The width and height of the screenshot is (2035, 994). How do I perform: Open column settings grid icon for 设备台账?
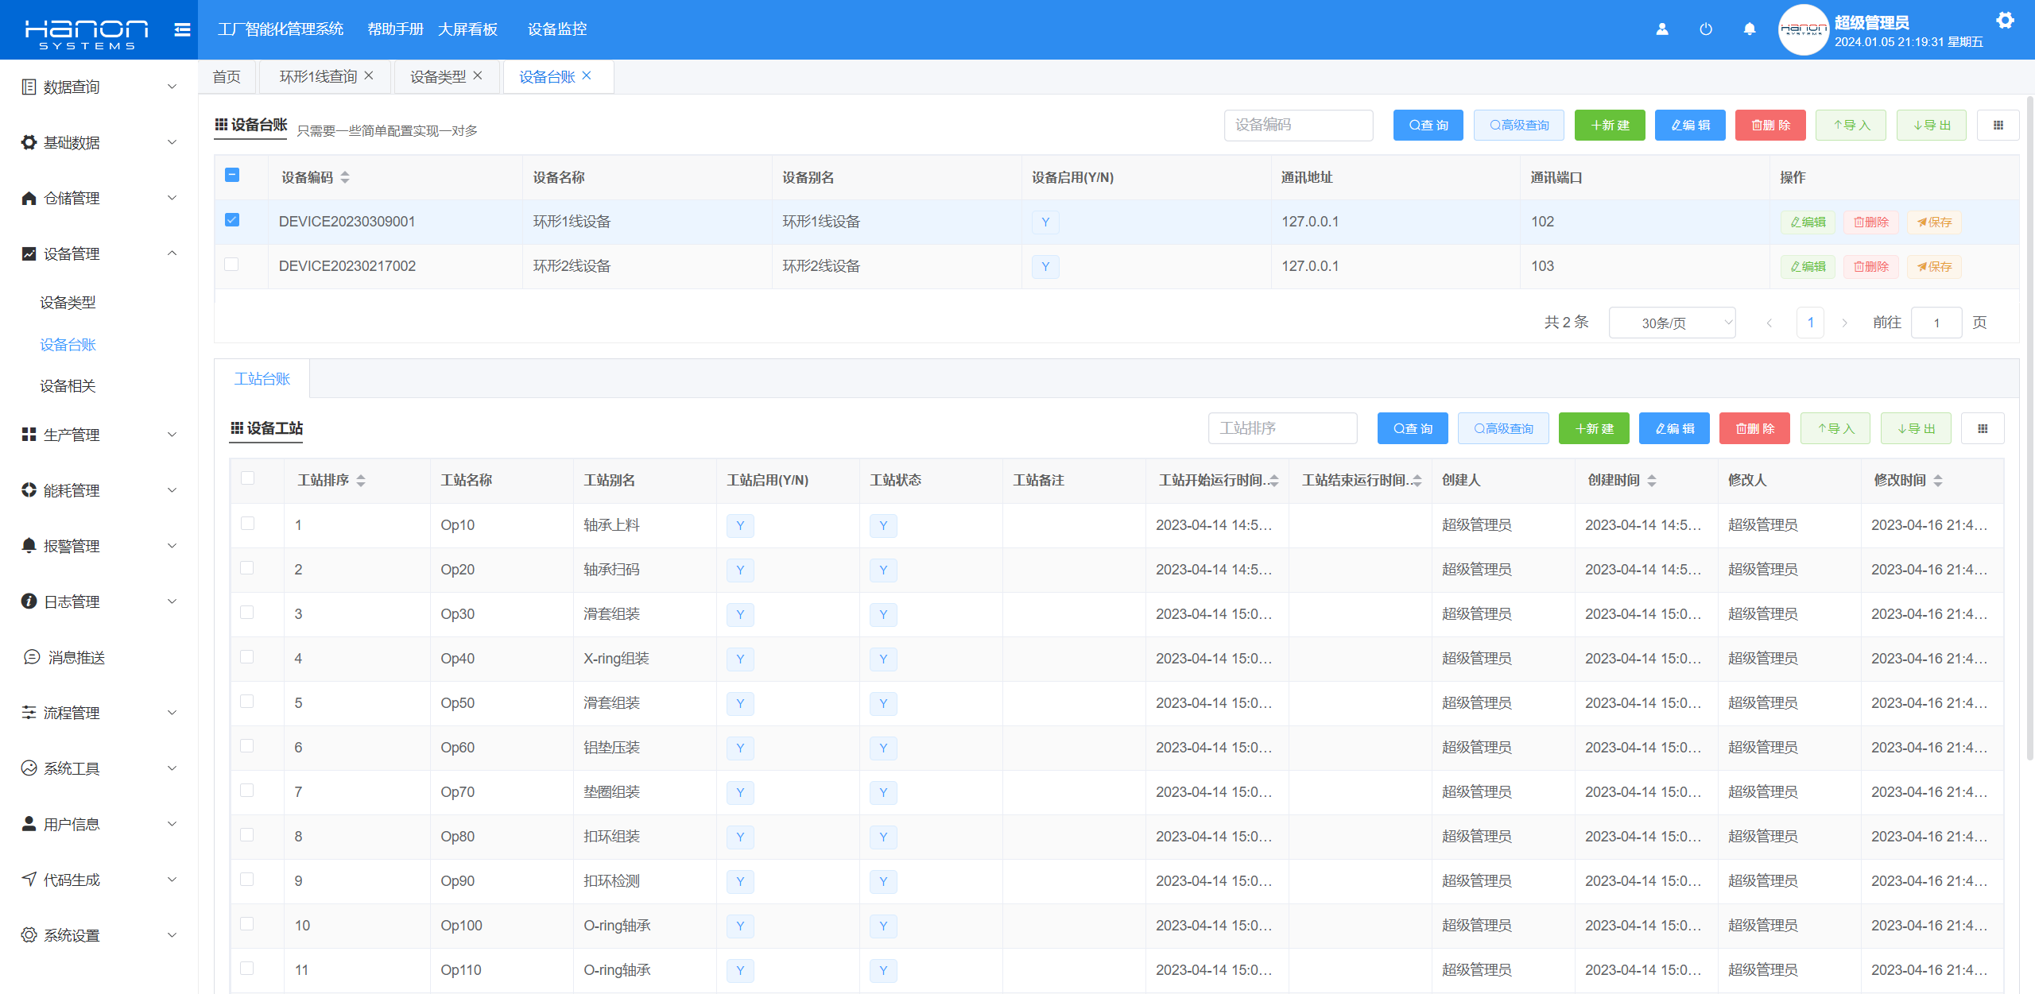click(1998, 125)
